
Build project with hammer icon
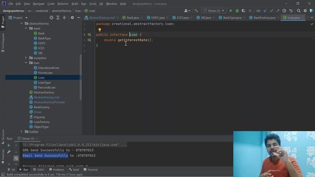[196, 11]
